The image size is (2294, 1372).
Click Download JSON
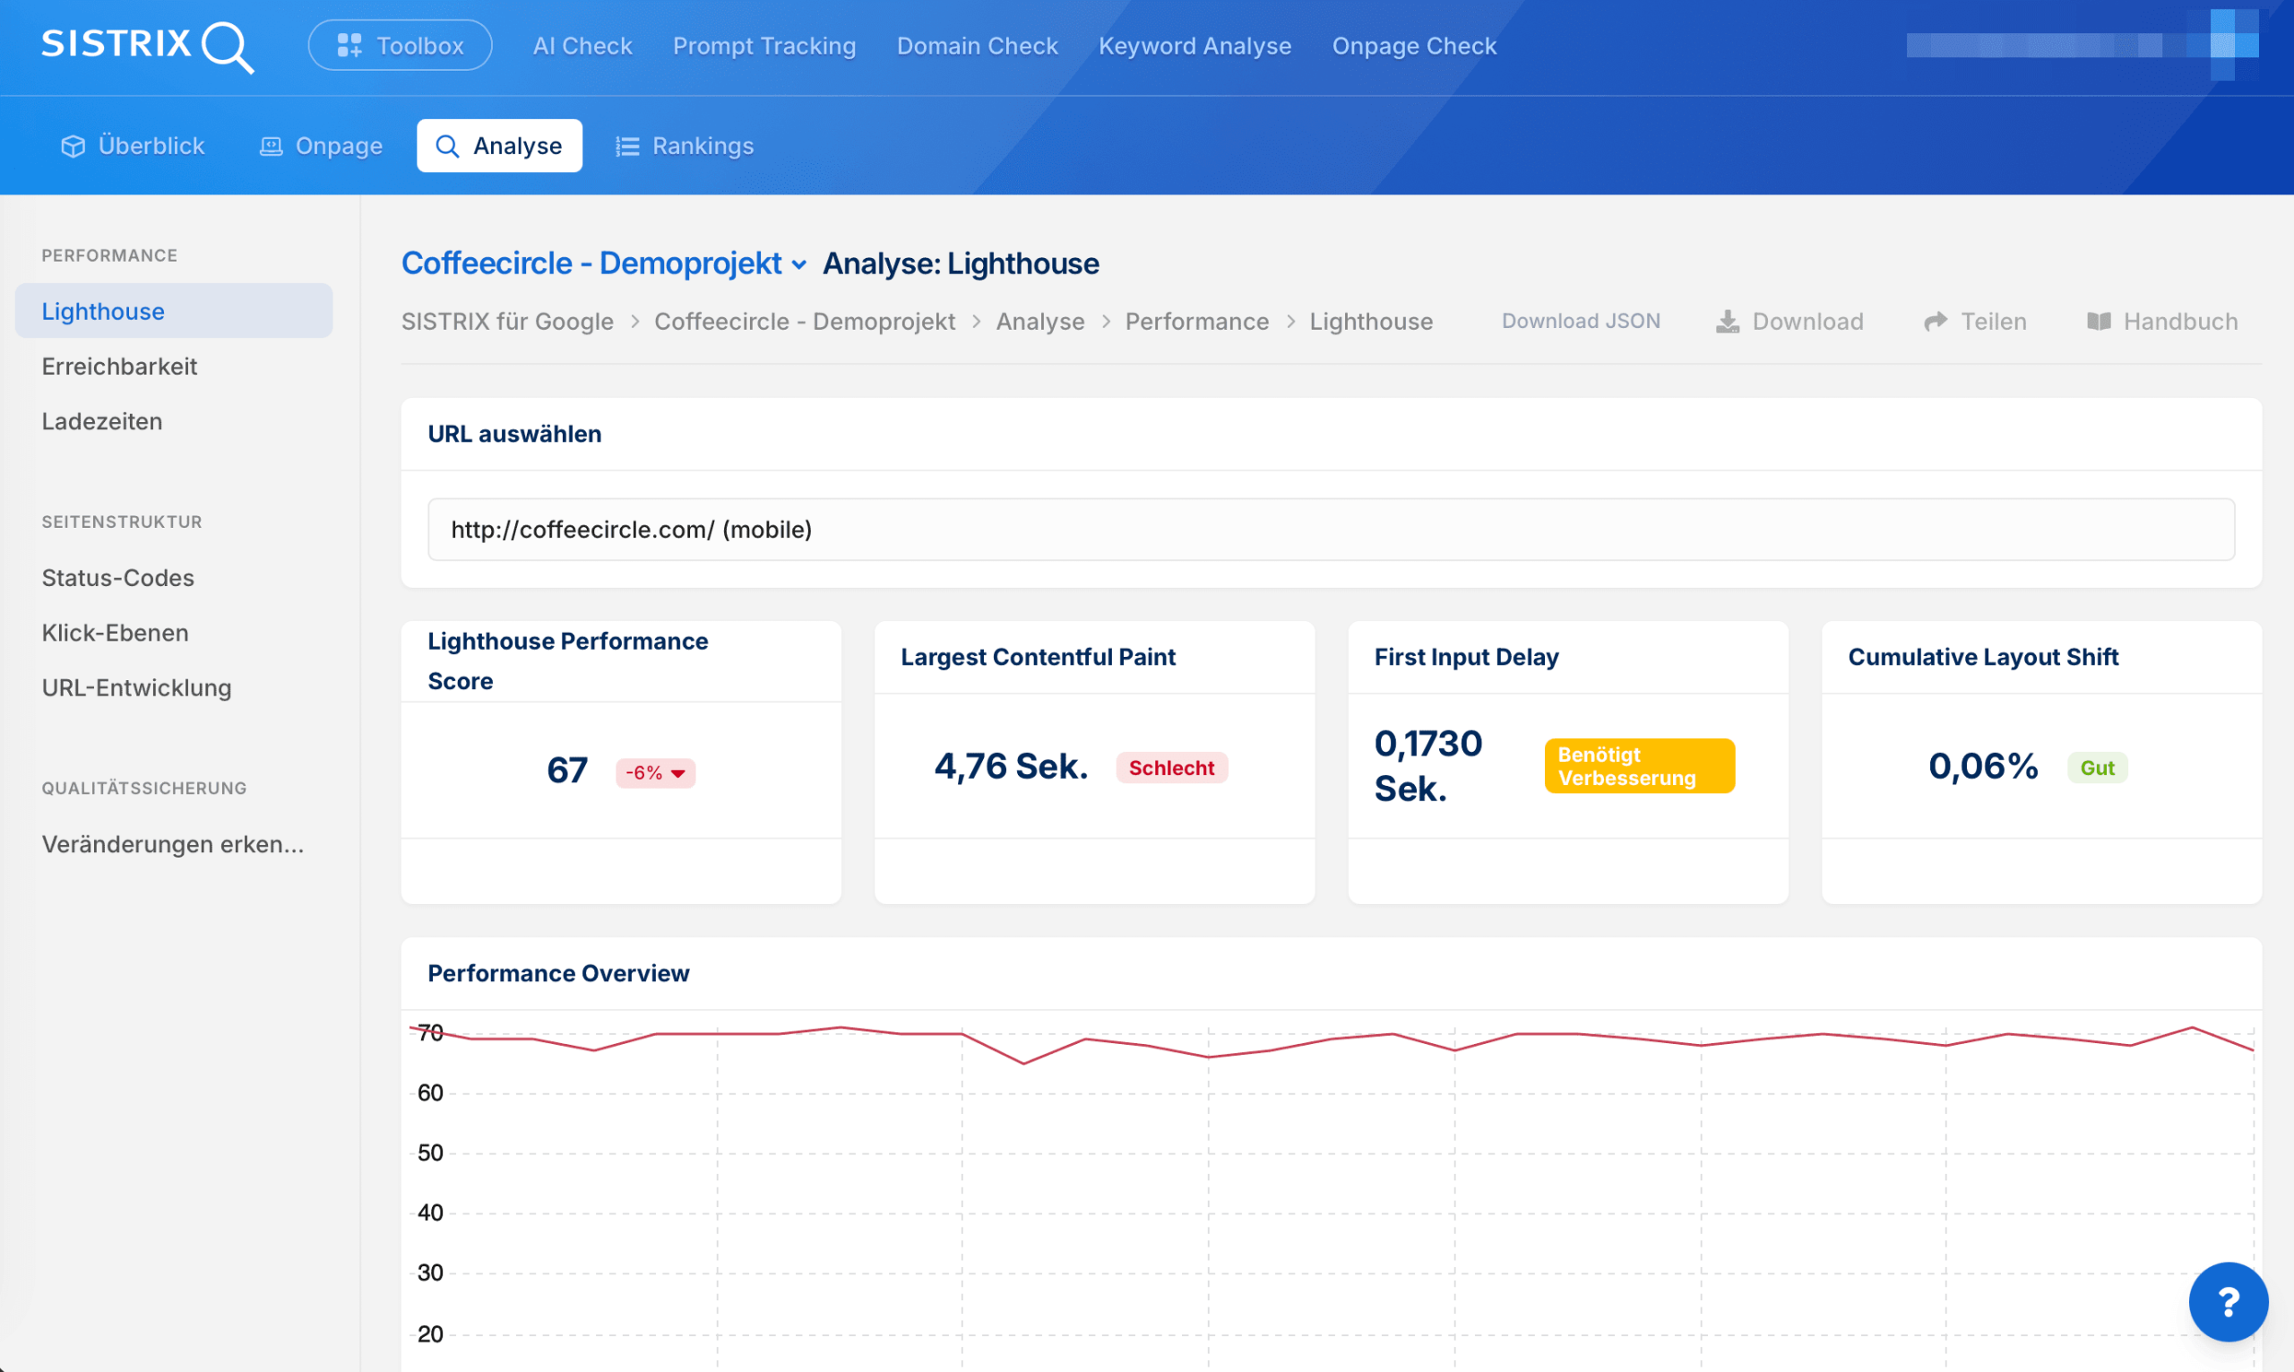(x=1581, y=321)
